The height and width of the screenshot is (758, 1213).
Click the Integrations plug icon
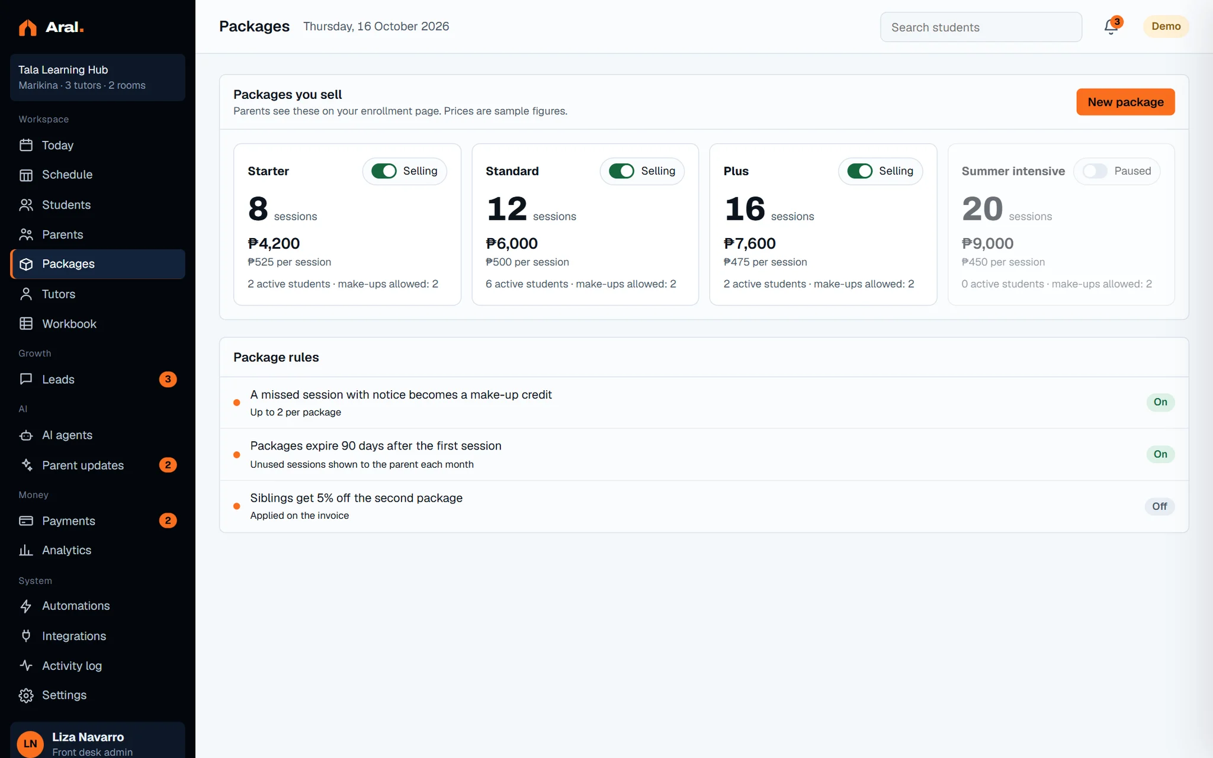point(26,636)
